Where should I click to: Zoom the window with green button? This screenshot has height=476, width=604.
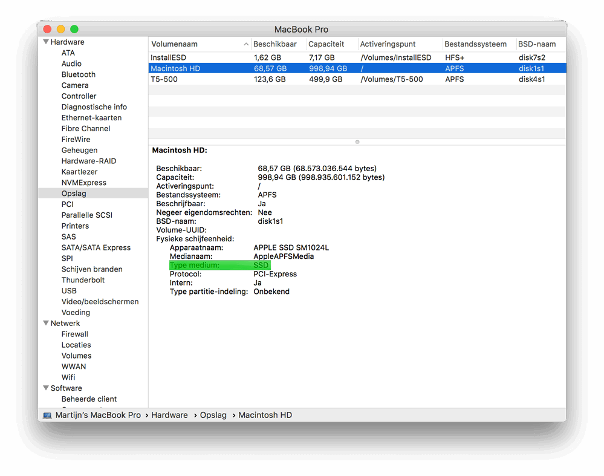point(74,29)
